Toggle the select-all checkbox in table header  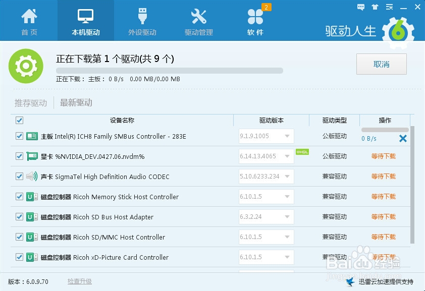[19, 120]
